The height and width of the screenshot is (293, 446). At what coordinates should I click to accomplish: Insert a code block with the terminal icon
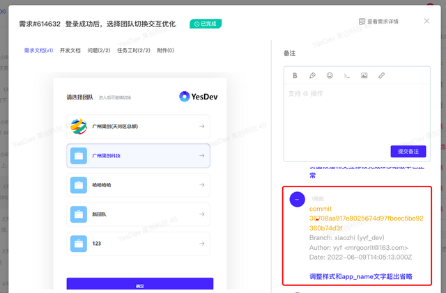[347, 76]
